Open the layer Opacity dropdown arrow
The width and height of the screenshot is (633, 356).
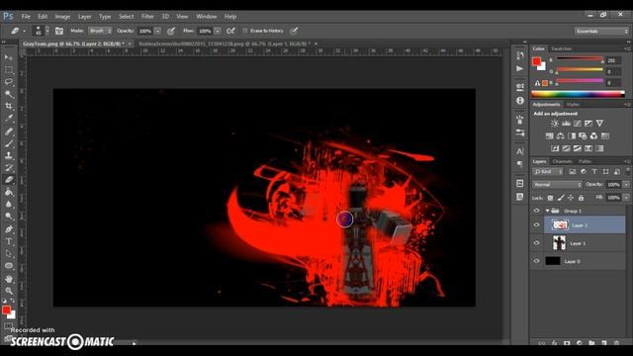[x=626, y=185]
